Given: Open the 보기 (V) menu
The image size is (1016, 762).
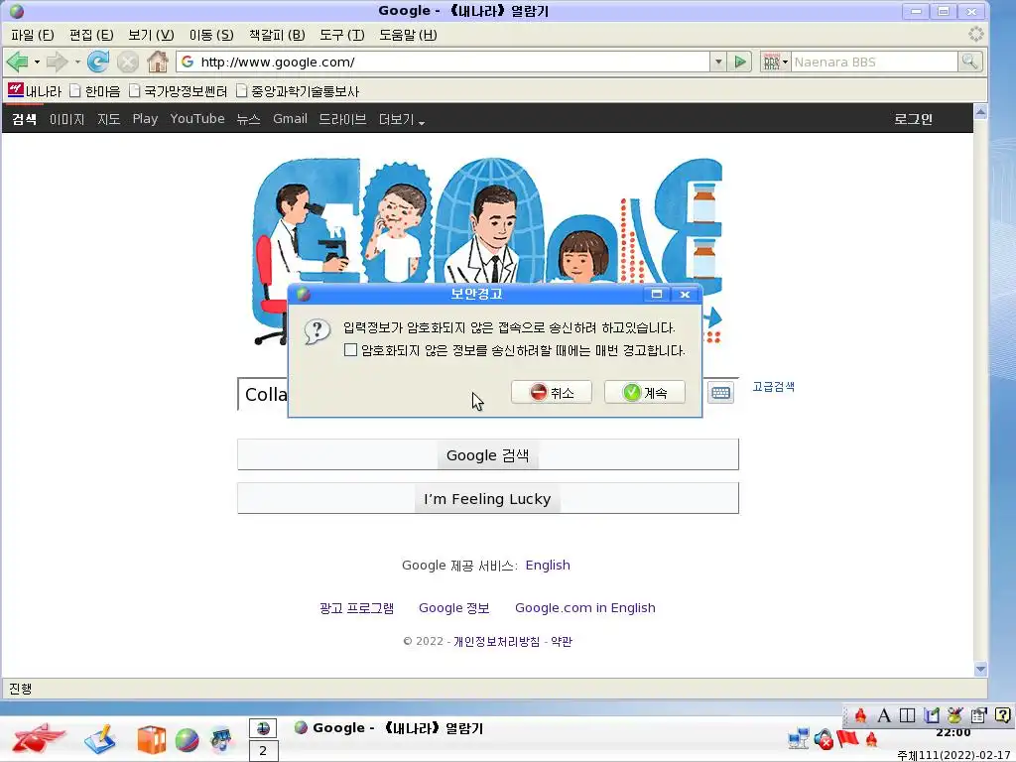Looking at the screenshot, I should click(x=151, y=35).
